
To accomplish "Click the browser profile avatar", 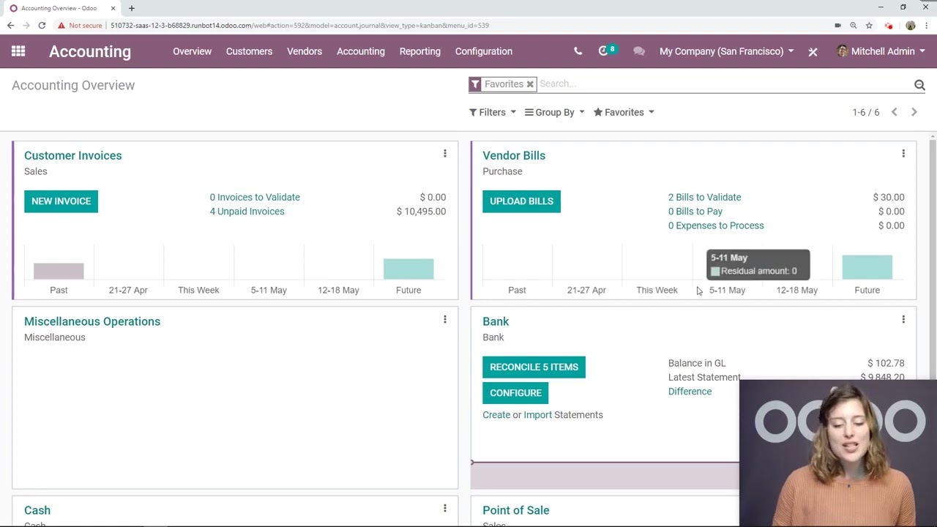I will [x=910, y=25].
